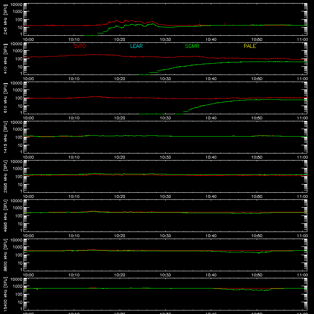Screen dimensions: 314x314
Task: Select the 1415 MHz [SFU] axis title
Action: pos(5,137)
